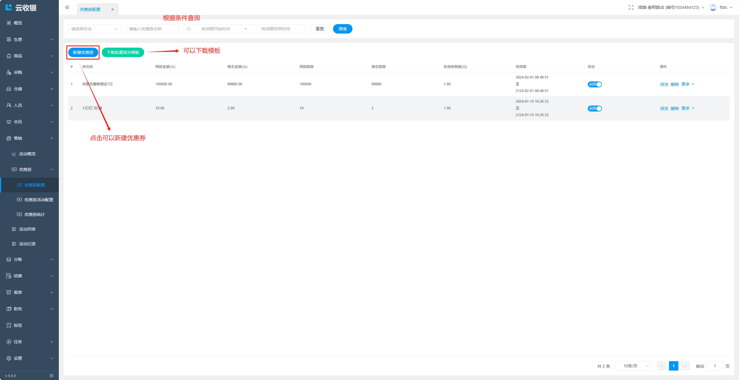Open 优惠券统计 submenu item

click(34, 214)
